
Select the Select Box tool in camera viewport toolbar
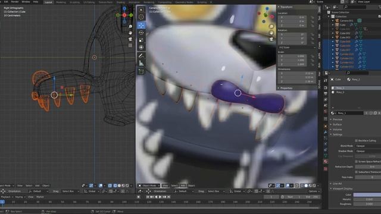pos(141,10)
